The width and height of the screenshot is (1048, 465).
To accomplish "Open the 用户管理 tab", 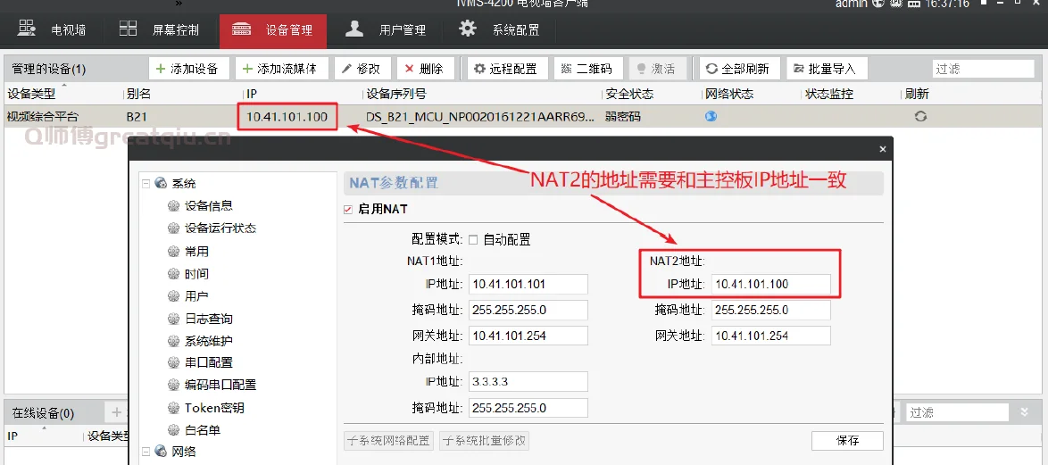I will point(387,30).
